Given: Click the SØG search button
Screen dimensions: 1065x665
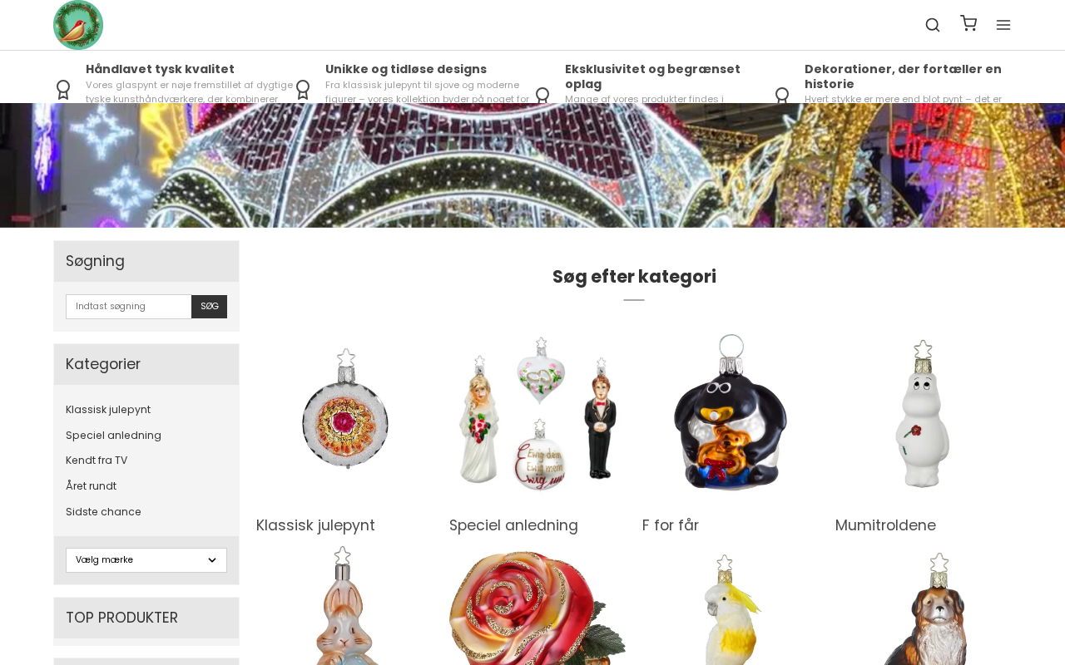Looking at the screenshot, I should 210,307.
